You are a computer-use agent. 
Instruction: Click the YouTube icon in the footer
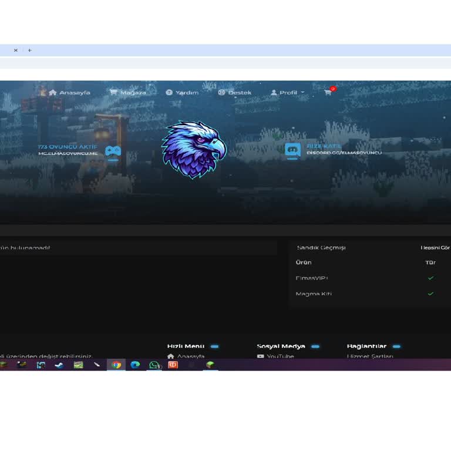tap(260, 356)
